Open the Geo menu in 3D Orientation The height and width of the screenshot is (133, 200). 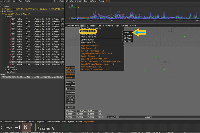99,26
